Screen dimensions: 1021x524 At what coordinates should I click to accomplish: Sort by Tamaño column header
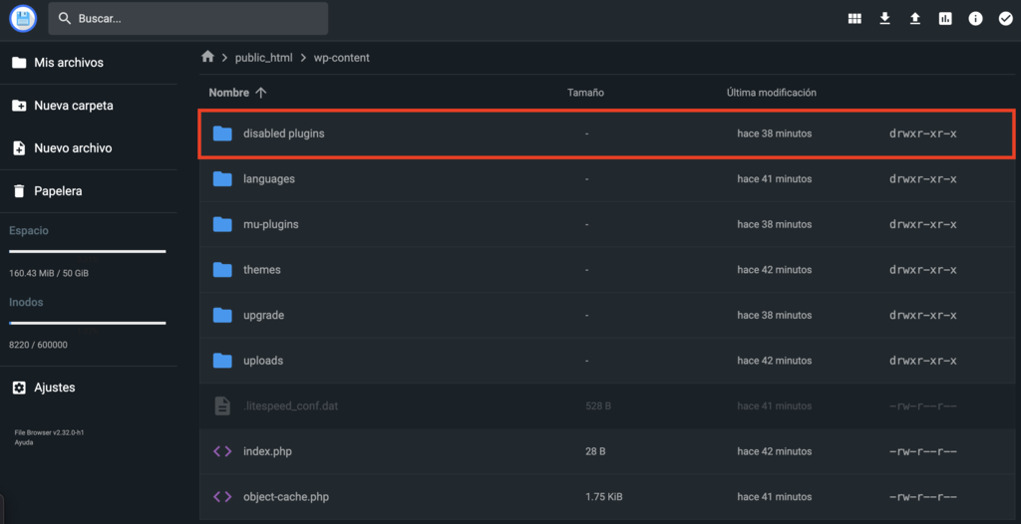tap(585, 93)
